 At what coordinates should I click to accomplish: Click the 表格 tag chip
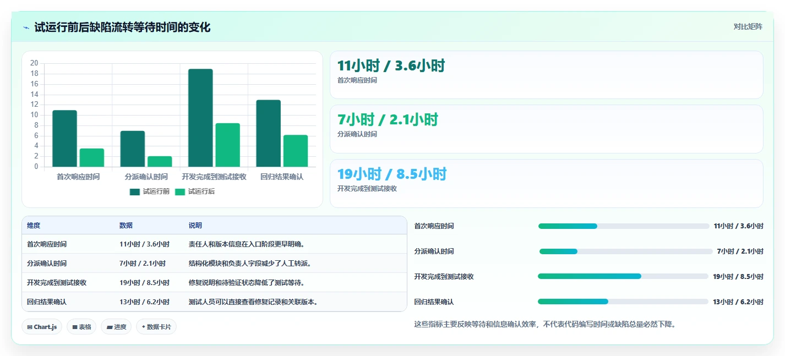(81, 327)
